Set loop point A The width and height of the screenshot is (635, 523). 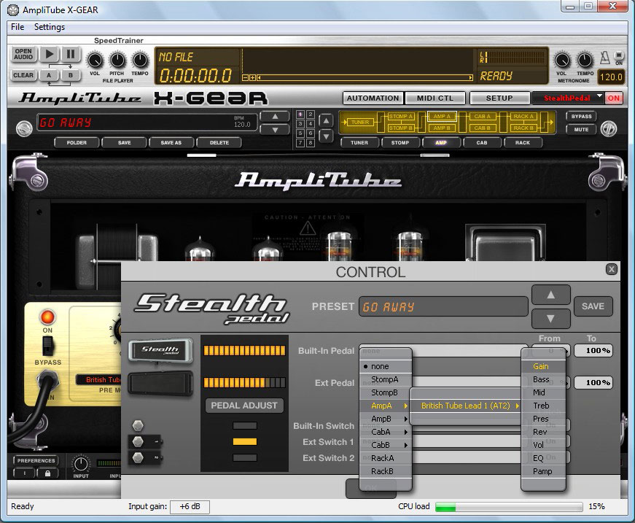[x=49, y=75]
